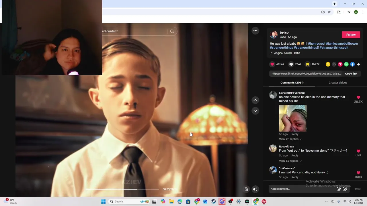This screenshot has height=206, width=367.
Task: Like Marissa's comment heart
Action: (358, 173)
